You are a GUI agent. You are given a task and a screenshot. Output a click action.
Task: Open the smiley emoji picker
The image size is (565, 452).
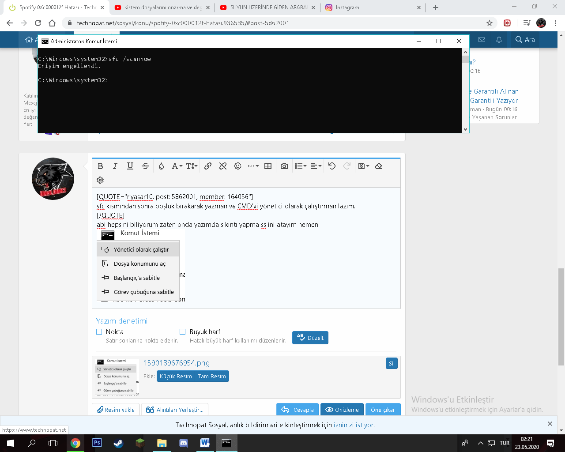[x=238, y=166]
